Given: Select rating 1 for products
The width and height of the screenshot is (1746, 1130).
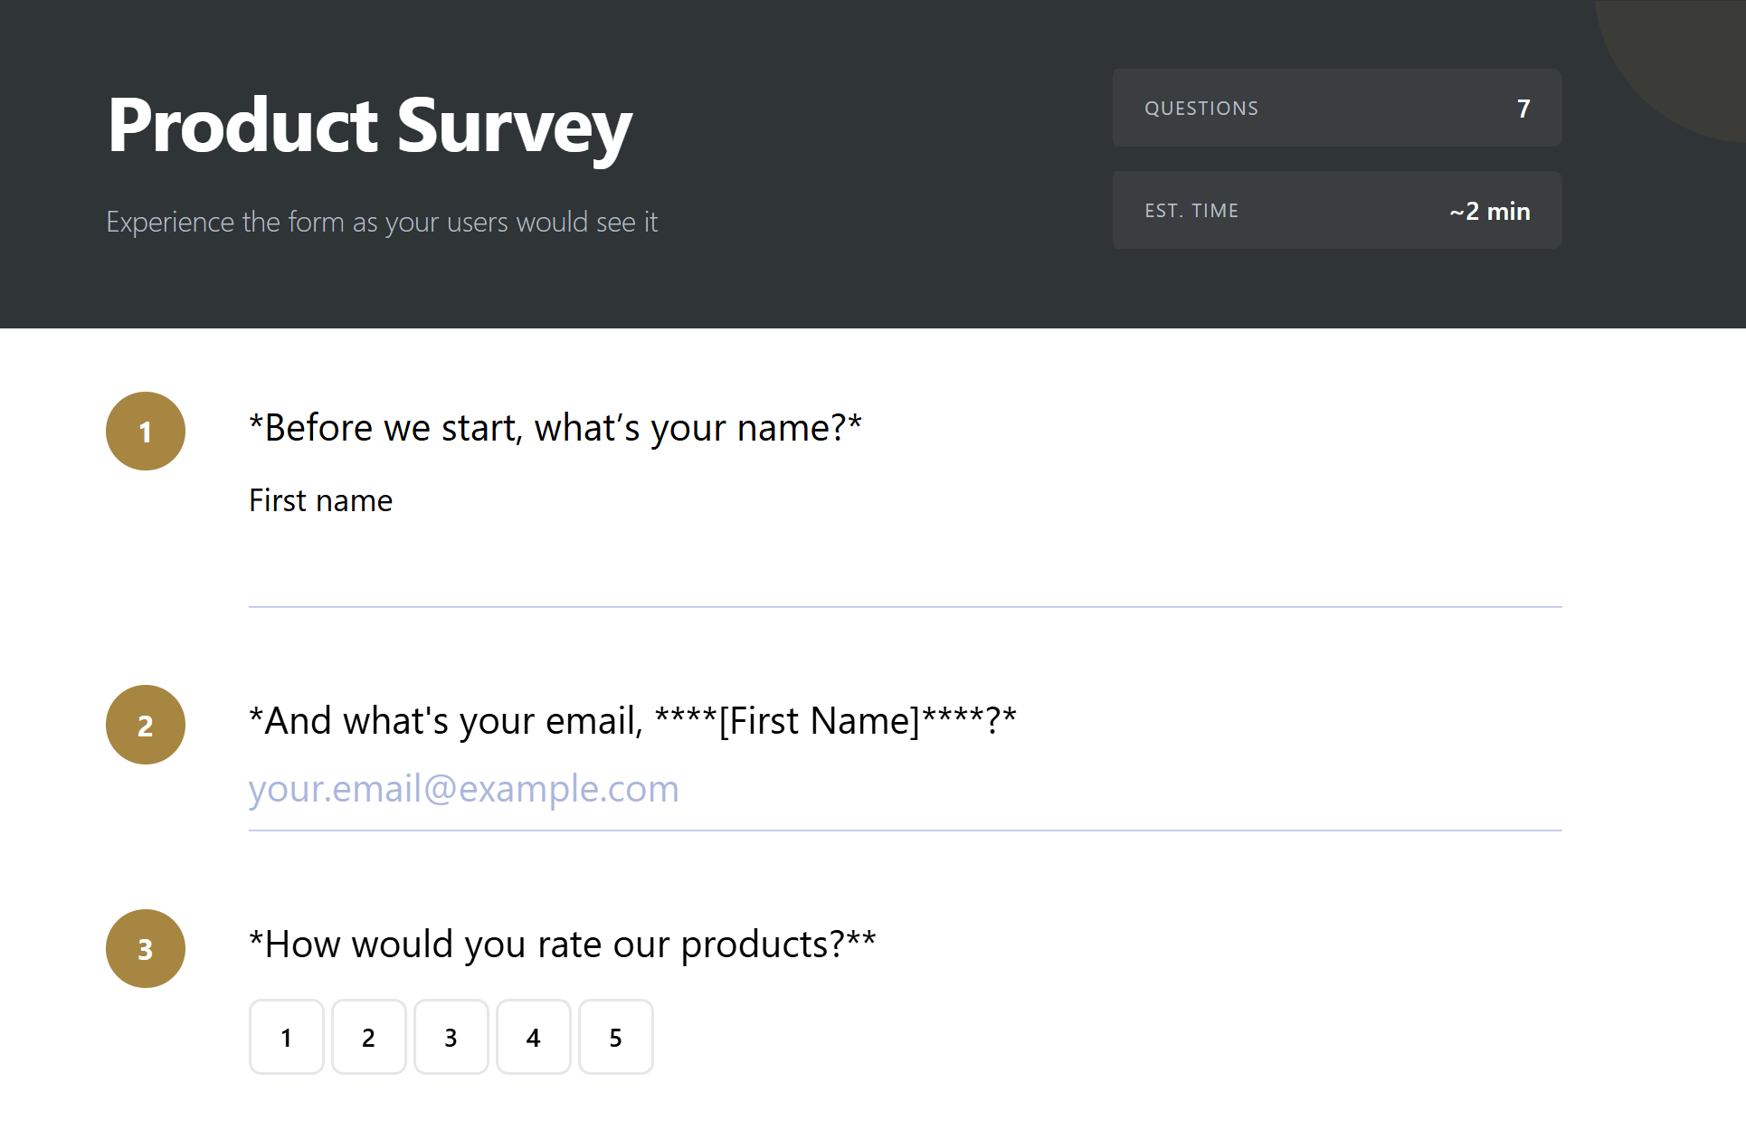Looking at the screenshot, I should click(287, 1037).
